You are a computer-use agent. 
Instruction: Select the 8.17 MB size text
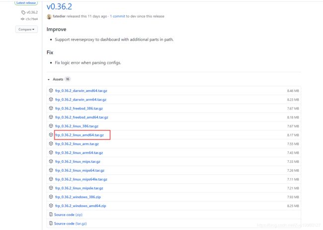293,135
